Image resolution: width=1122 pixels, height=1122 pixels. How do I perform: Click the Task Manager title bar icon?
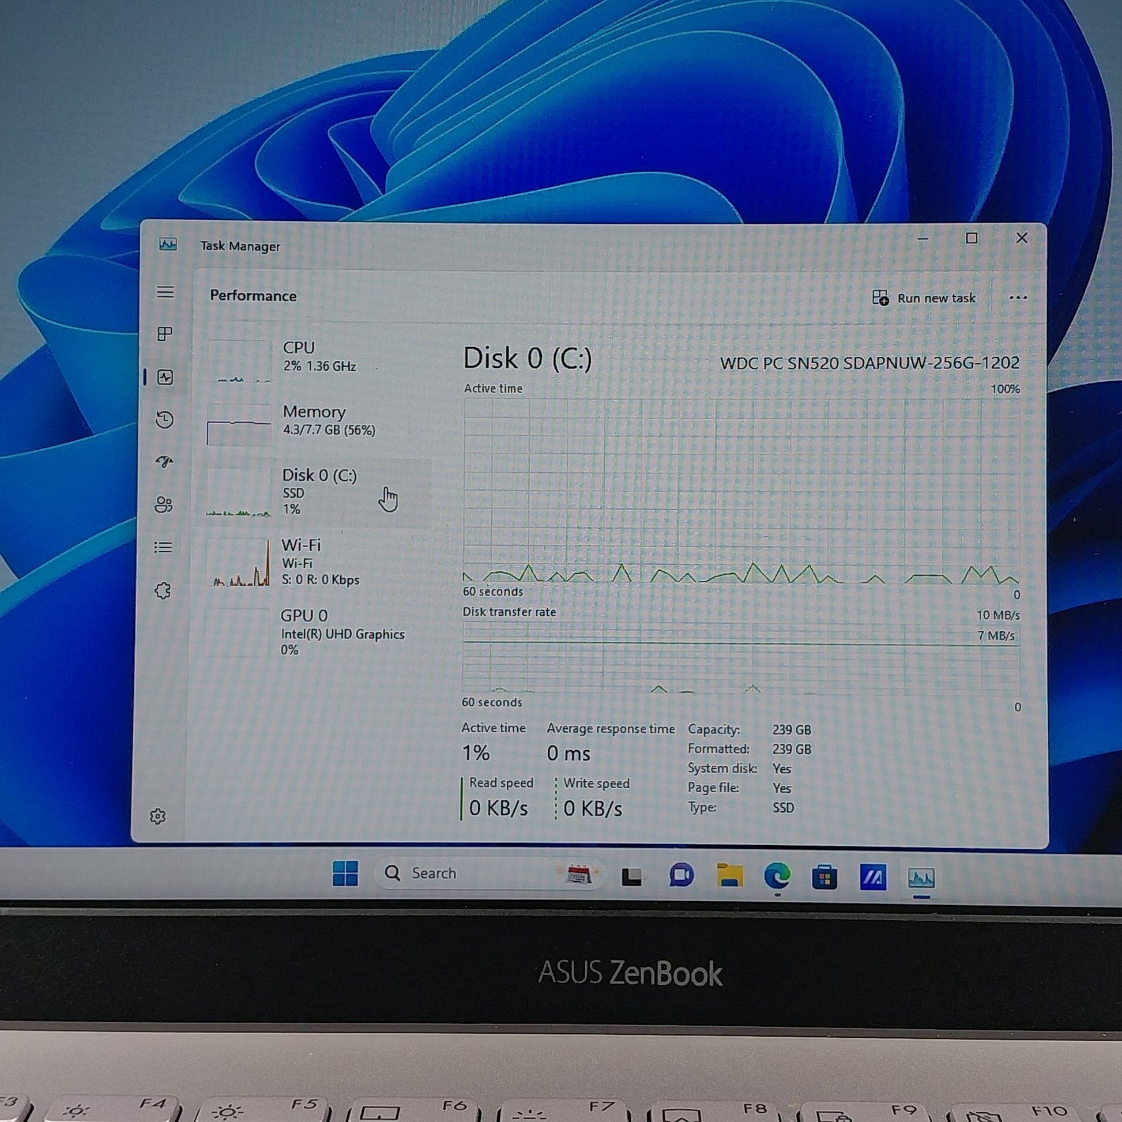[x=168, y=244]
